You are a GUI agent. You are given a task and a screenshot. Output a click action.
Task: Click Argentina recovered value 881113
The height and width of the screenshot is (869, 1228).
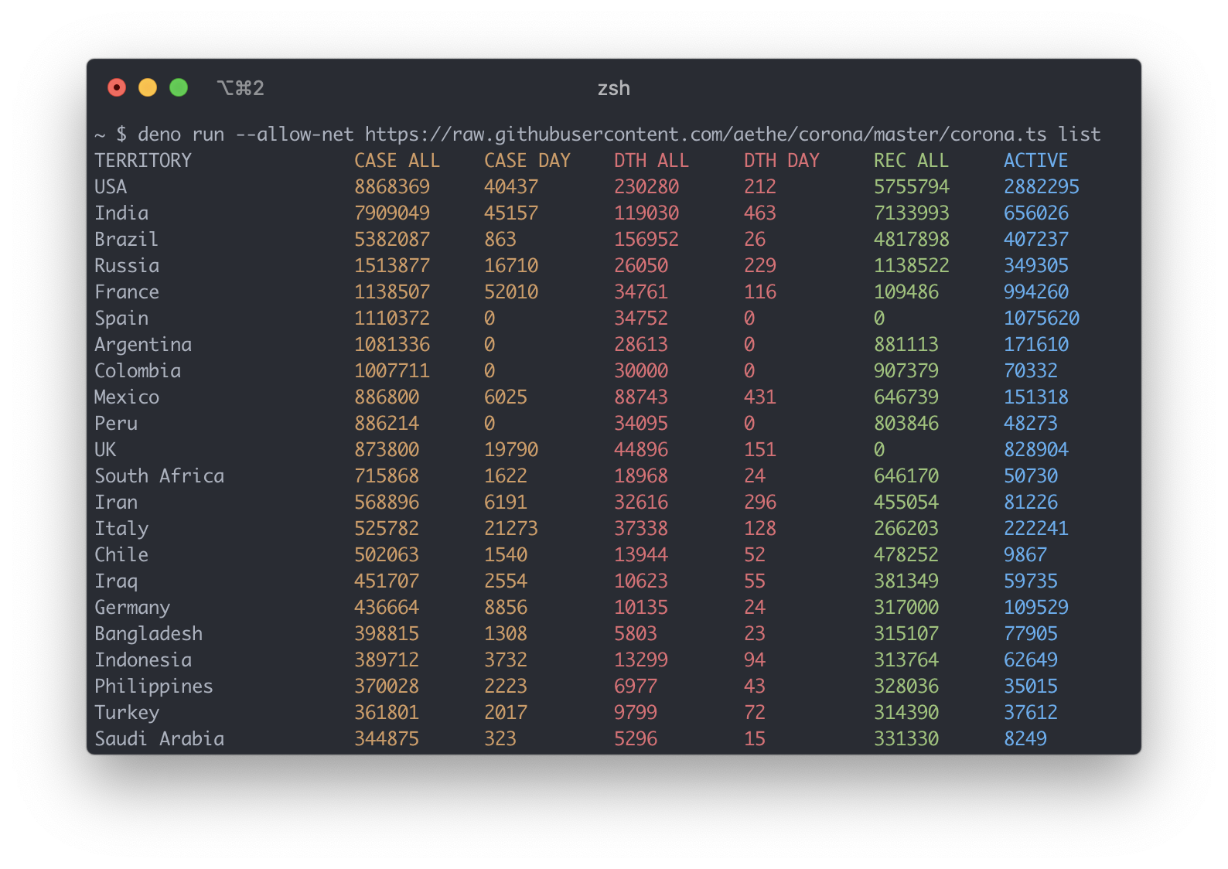pos(906,345)
